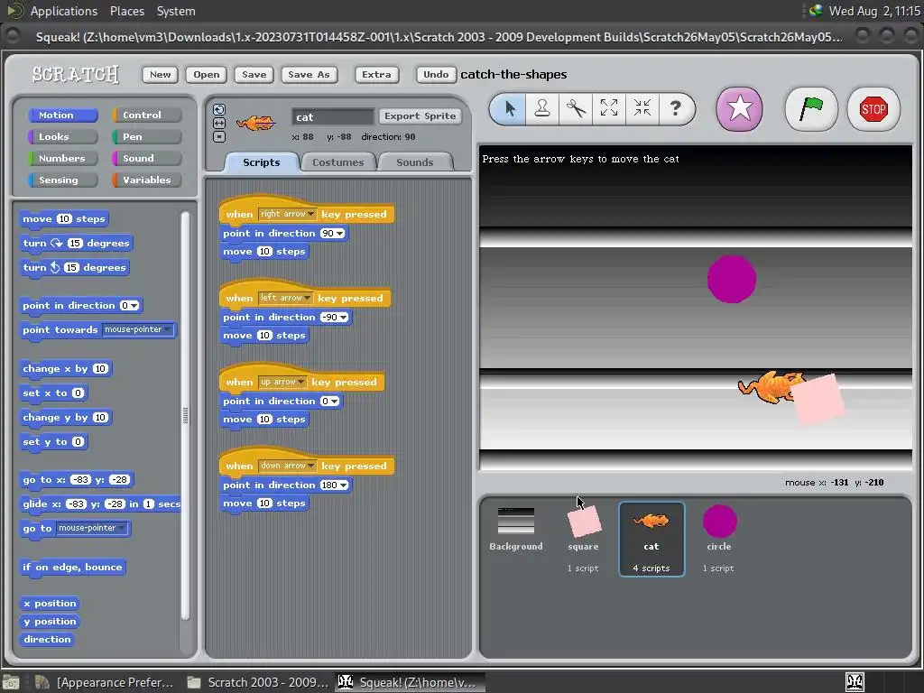
Task: Select the stamp duplicate tool
Action: 542,108
